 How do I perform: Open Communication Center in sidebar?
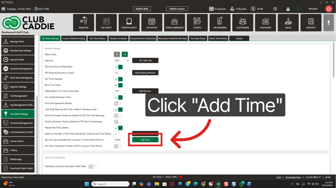pos(18,132)
